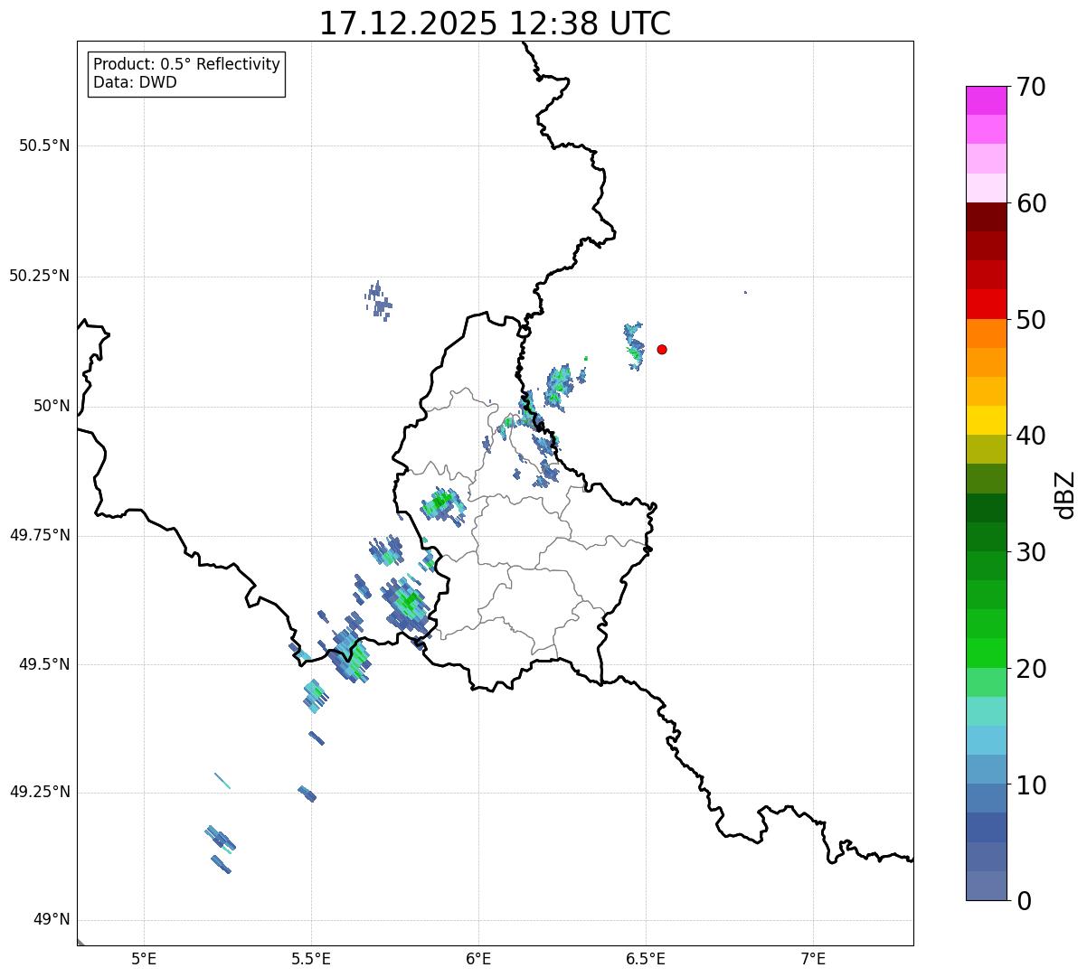Click the 49.25°N latitude label
The width and height of the screenshot is (1087, 977).
coord(40,792)
